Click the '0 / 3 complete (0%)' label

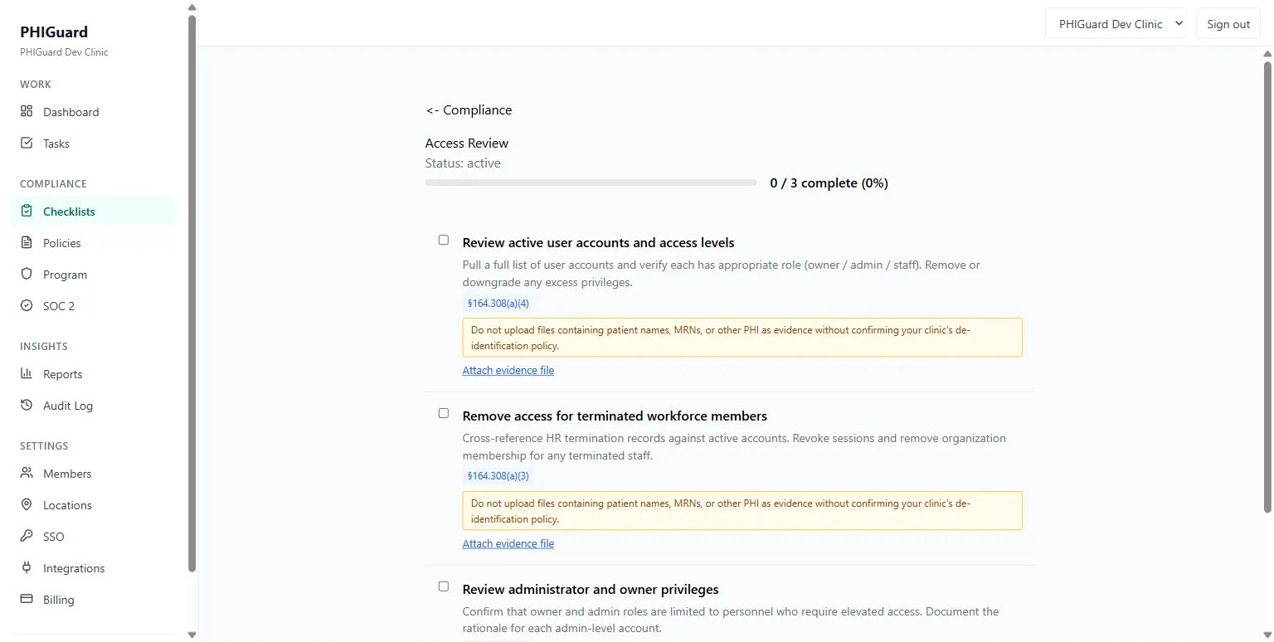(829, 183)
